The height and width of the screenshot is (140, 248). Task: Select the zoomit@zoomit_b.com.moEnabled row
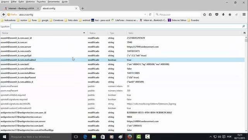[122, 60]
